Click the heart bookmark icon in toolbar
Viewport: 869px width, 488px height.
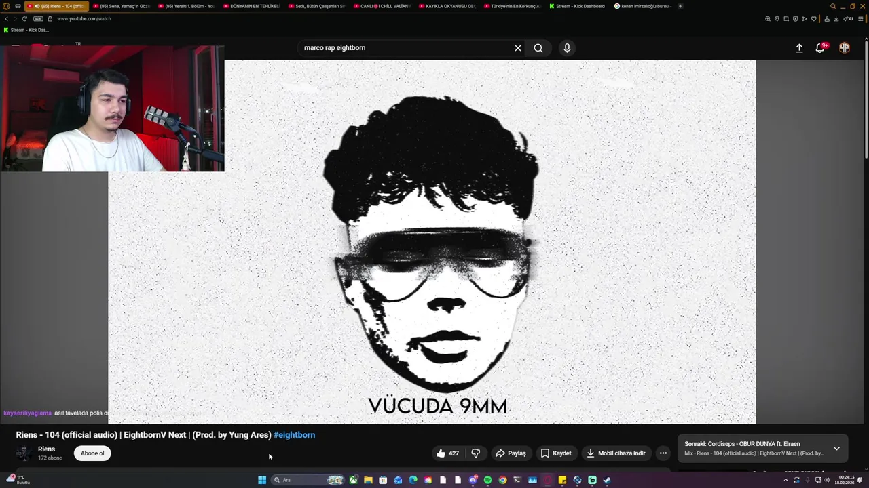[814, 19]
